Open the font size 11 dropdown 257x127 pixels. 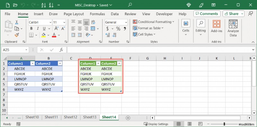point(64,22)
